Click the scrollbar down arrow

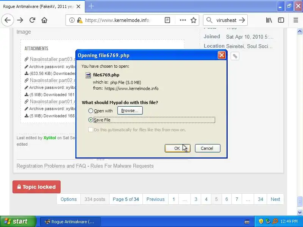click(300, 212)
